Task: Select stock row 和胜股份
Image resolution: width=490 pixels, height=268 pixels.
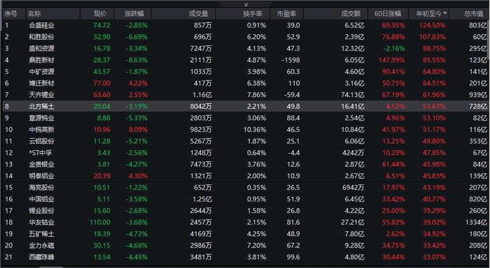Action: pyautogui.click(x=244, y=37)
